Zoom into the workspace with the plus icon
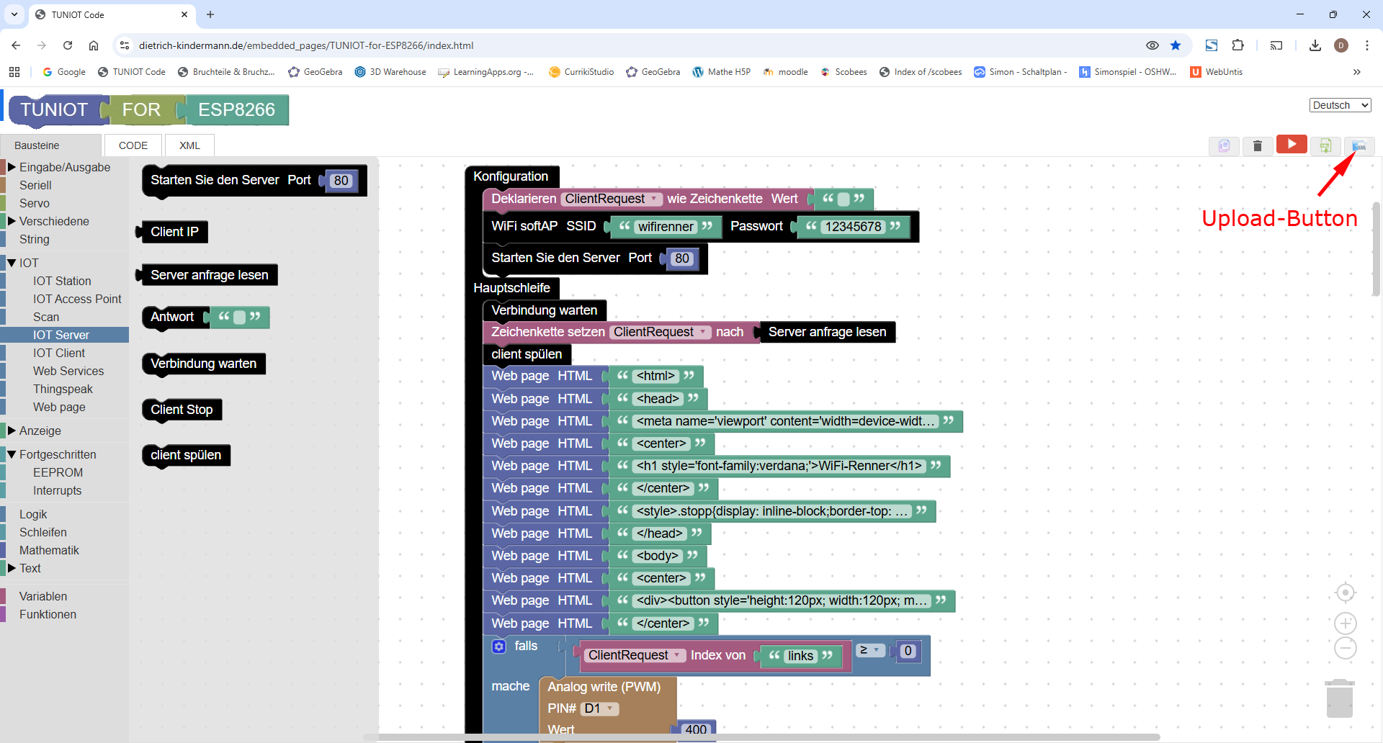Screen dimensions: 1383x743 (x=1346, y=623)
